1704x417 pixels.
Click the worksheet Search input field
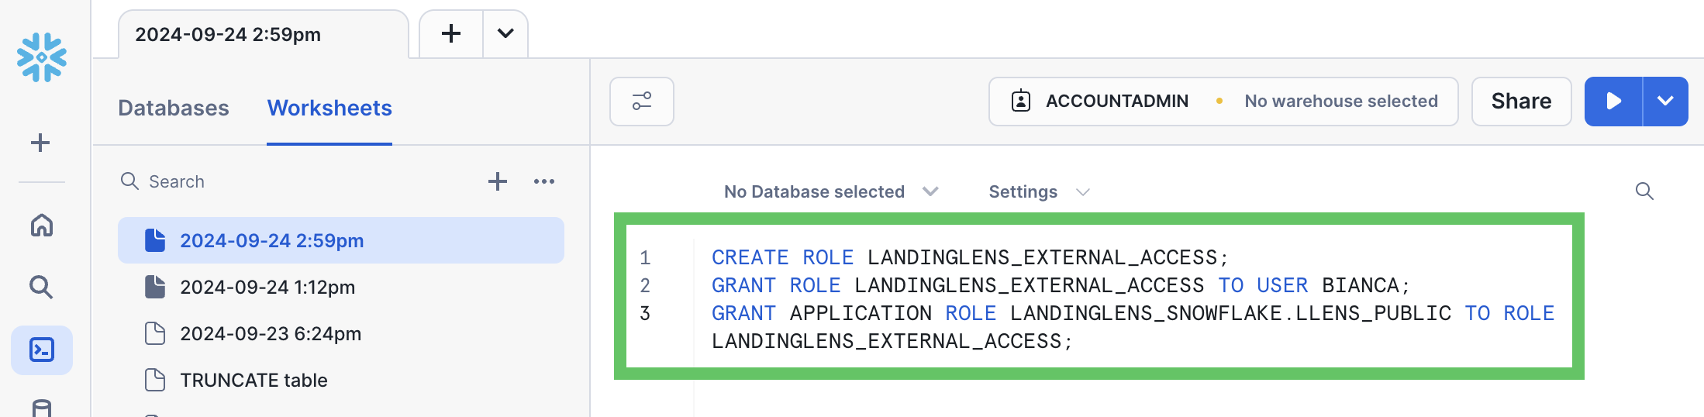pyautogui.click(x=295, y=181)
